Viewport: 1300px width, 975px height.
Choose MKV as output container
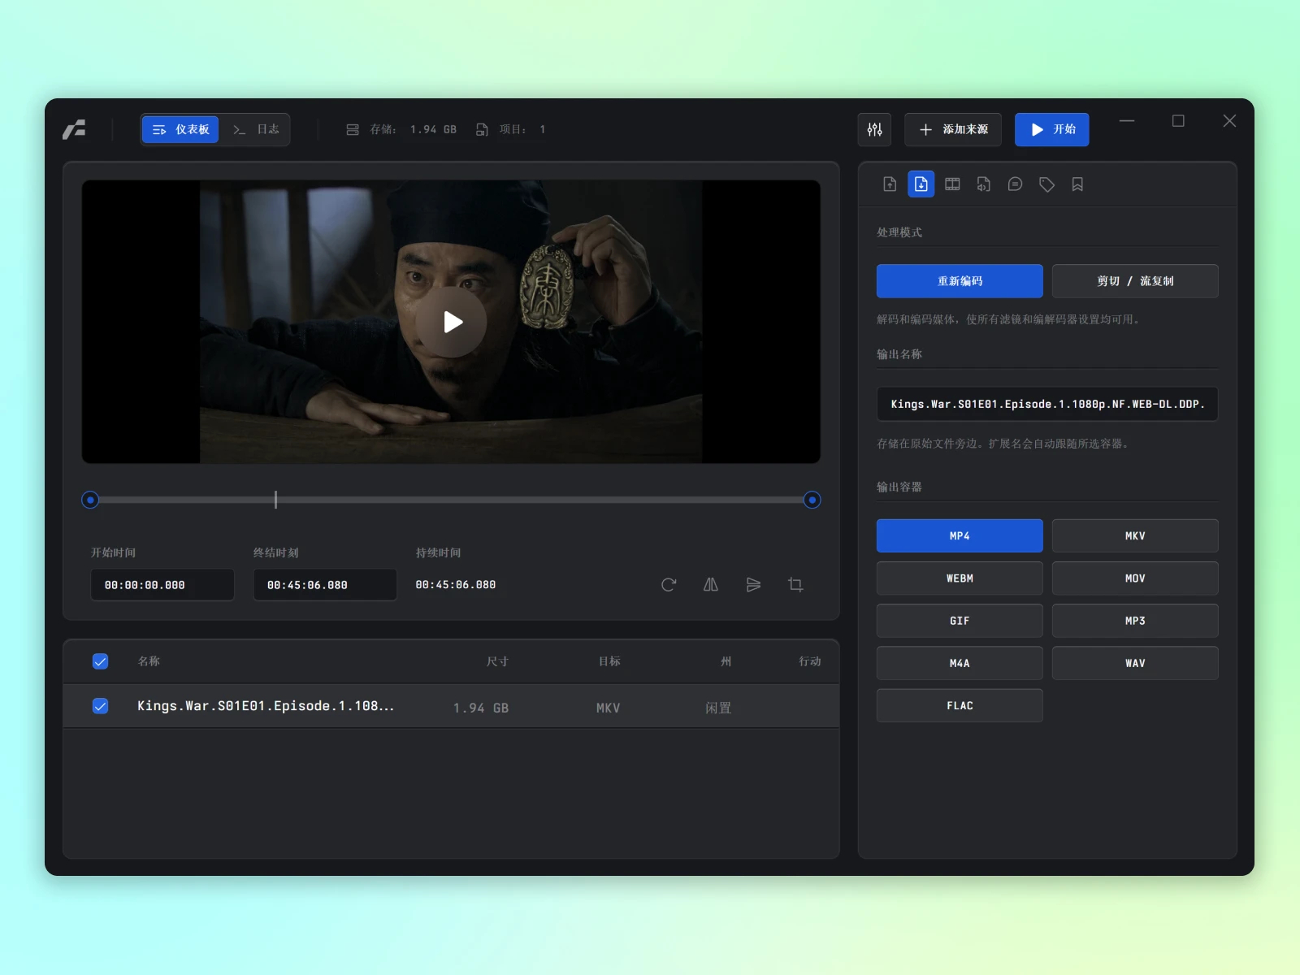pos(1134,536)
